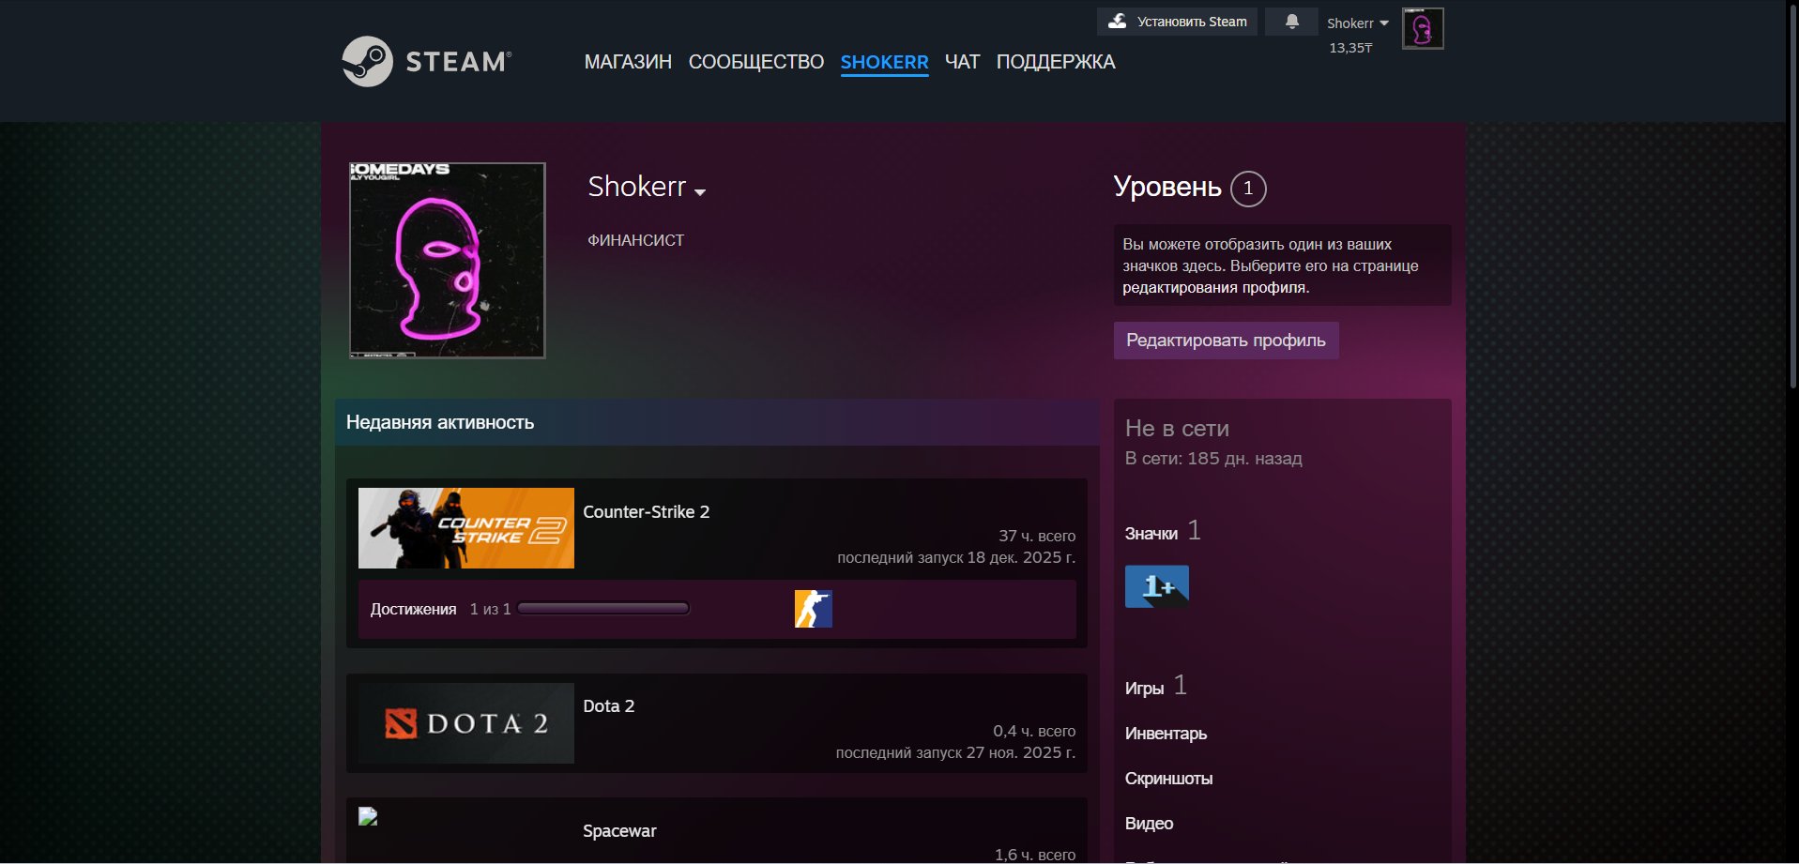This screenshot has width=1799, height=864.
Task: Click the 'ФИНАНСИСТ' profile summary text
Action: click(635, 240)
